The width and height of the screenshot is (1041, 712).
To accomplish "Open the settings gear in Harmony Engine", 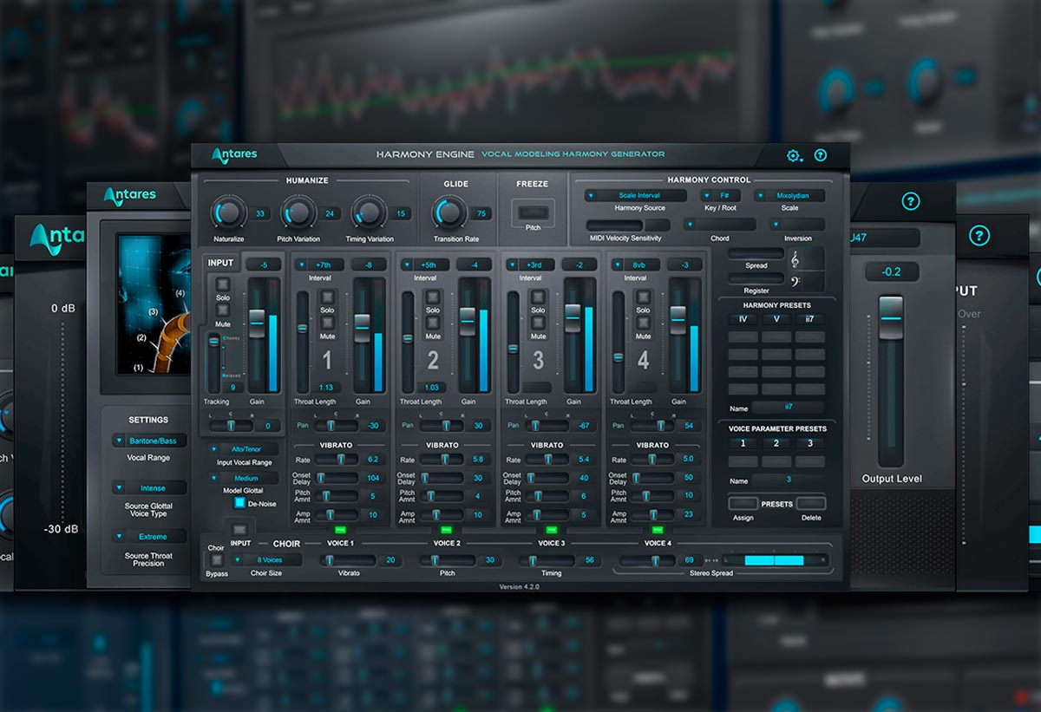I will [794, 156].
